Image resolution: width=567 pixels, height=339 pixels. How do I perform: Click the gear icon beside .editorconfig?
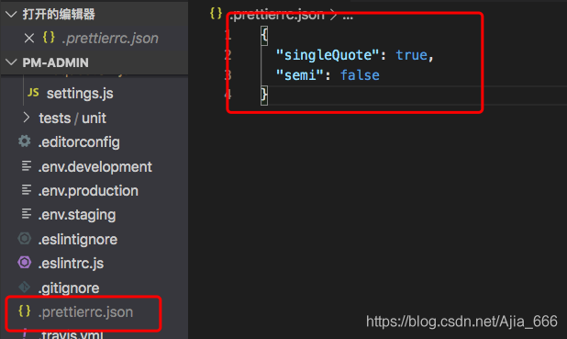pos(25,141)
